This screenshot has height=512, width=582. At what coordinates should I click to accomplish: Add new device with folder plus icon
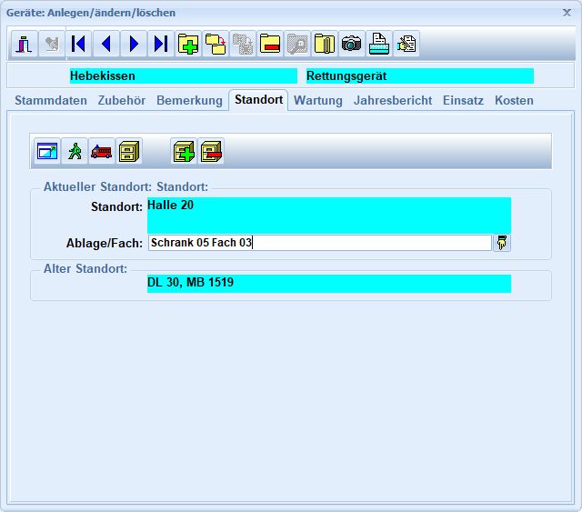(x=188, y=44)
